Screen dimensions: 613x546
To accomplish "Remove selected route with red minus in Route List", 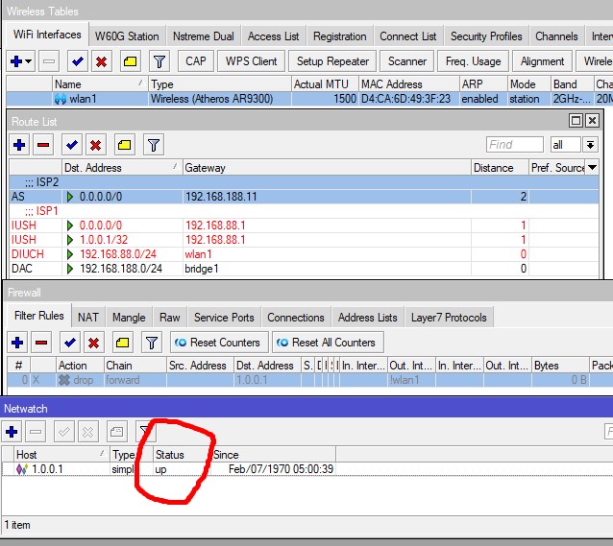I will pos(43,145).
